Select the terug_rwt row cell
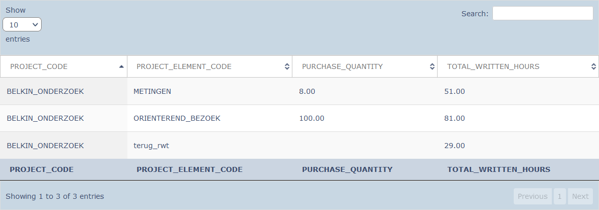This screenshot has height=210, width=599. click(151, 146)
